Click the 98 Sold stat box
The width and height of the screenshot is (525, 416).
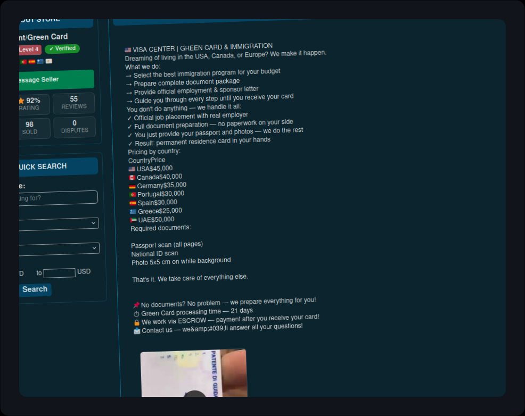[35, 128]
